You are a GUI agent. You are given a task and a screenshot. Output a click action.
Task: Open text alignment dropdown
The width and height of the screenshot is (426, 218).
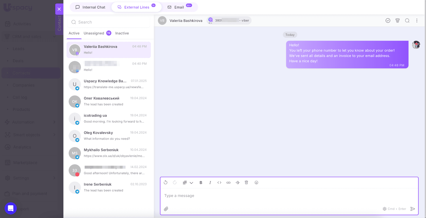pos(188,183)
